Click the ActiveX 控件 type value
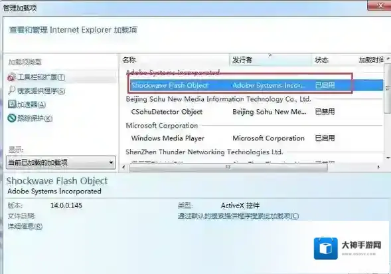The height and width of the screenshot is (274, 391). click(x=240, y=205)
